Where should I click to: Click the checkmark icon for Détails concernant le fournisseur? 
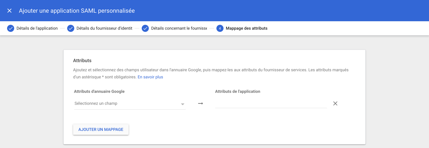point(145,28)
